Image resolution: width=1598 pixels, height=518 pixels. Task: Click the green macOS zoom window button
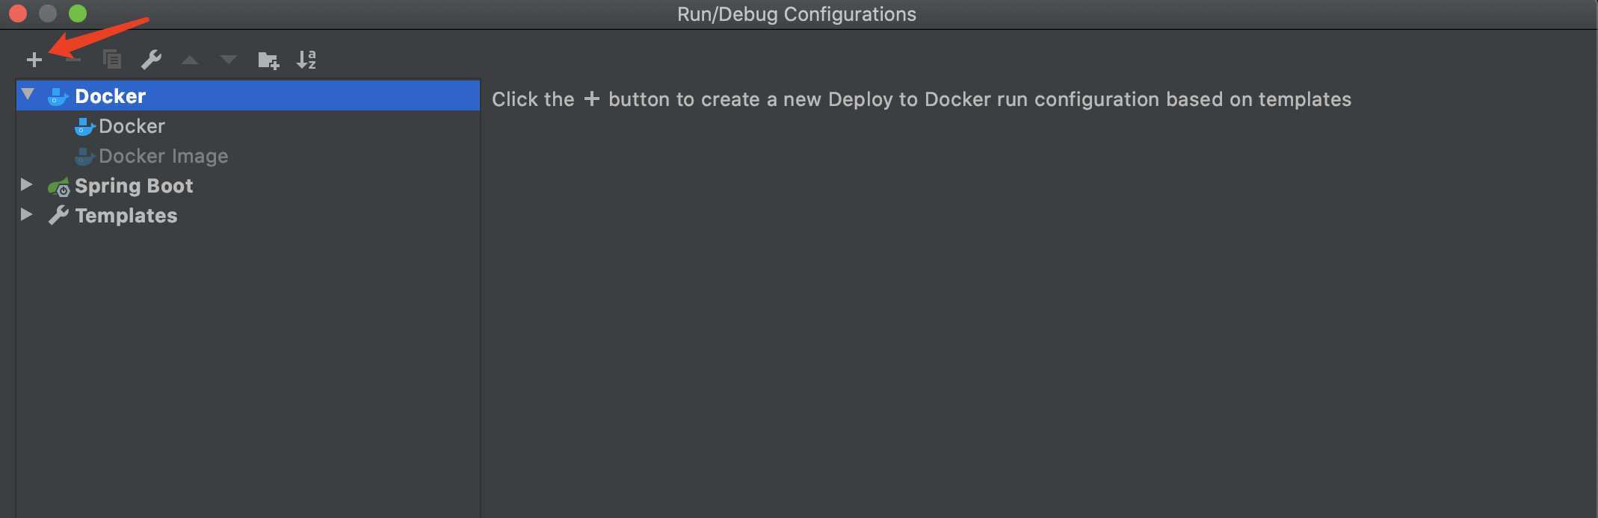78,13
